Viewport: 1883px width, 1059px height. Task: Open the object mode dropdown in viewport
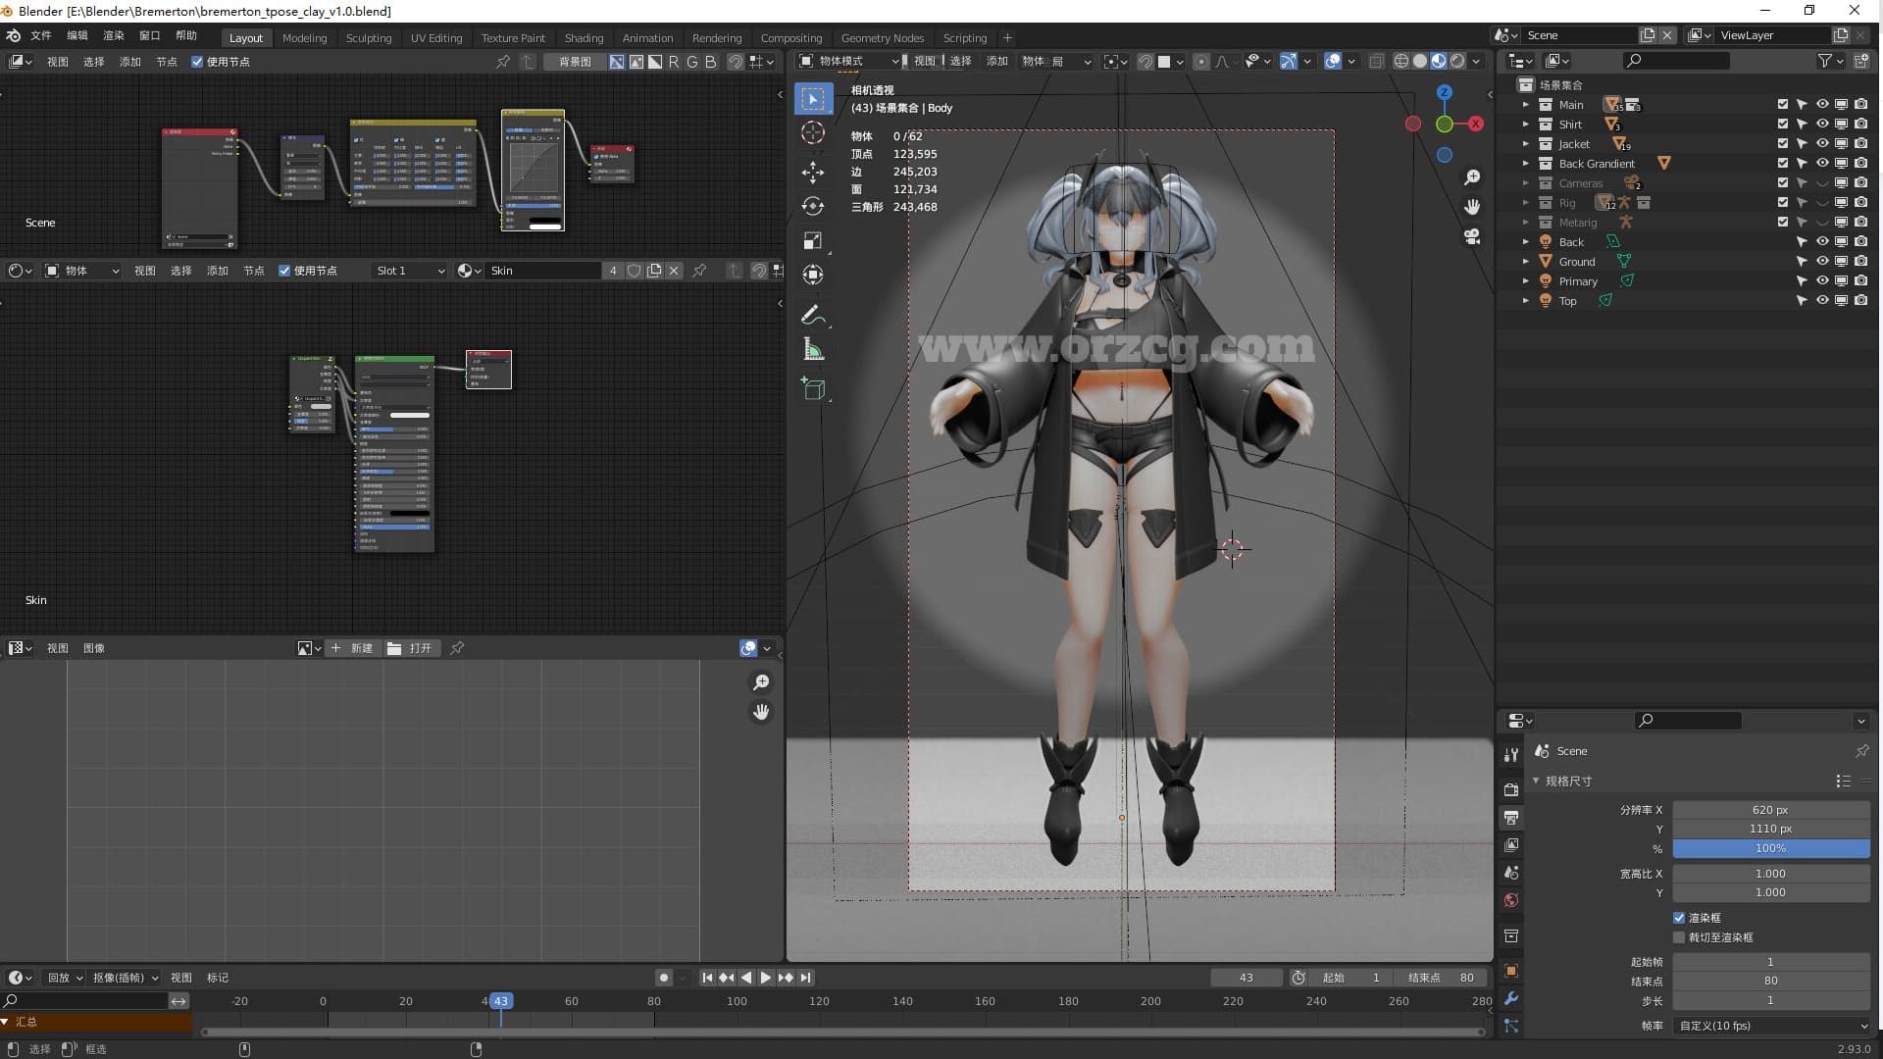848,61
